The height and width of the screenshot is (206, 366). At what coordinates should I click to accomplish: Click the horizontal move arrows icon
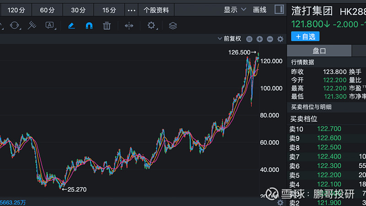point(129,26)
